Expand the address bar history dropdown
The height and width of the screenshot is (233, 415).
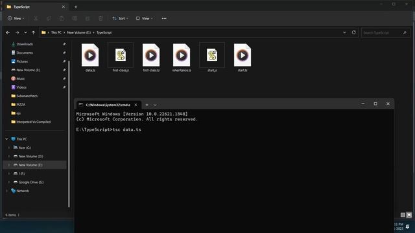(x=344, y=32)
